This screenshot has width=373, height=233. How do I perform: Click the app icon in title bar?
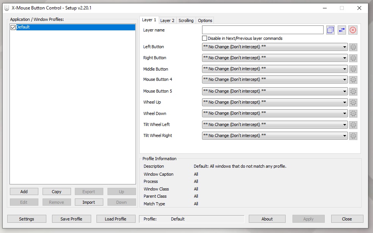click(x=6, y=8)
